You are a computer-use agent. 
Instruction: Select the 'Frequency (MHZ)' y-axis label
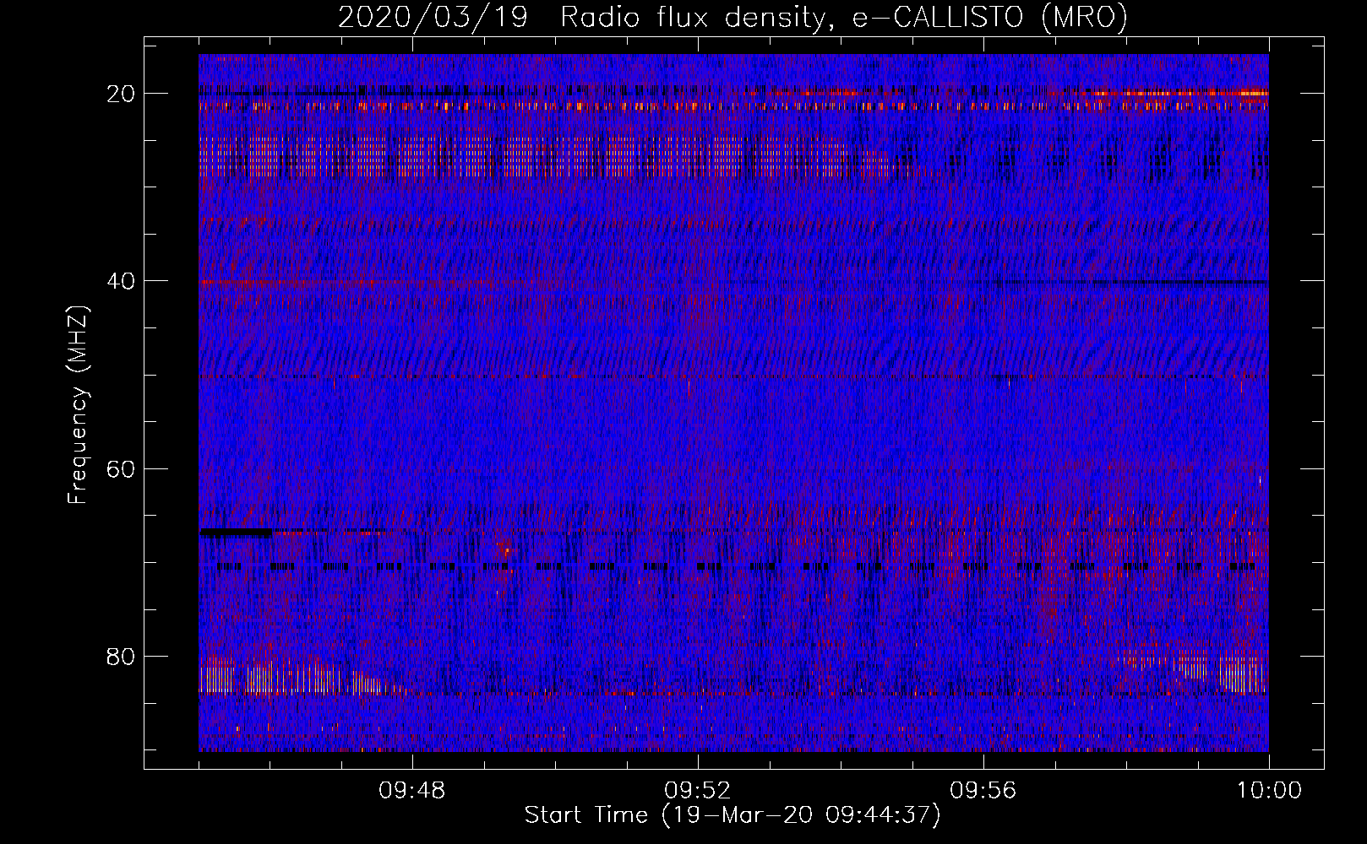(78, 405)
